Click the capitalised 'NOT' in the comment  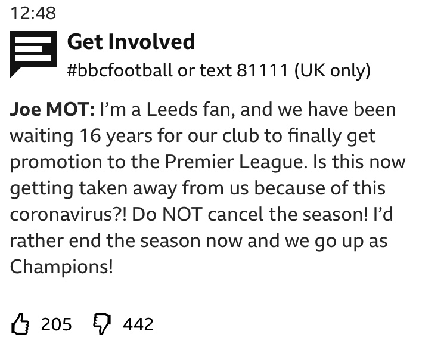point(182,215)
